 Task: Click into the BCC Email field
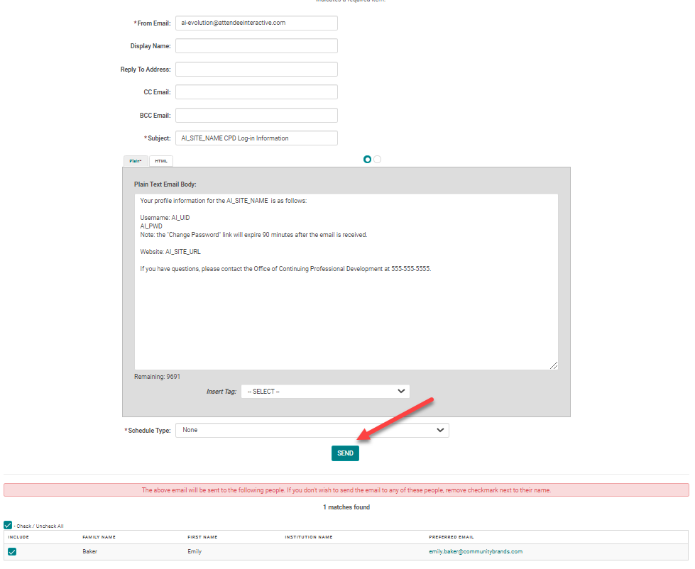point(256,116)
